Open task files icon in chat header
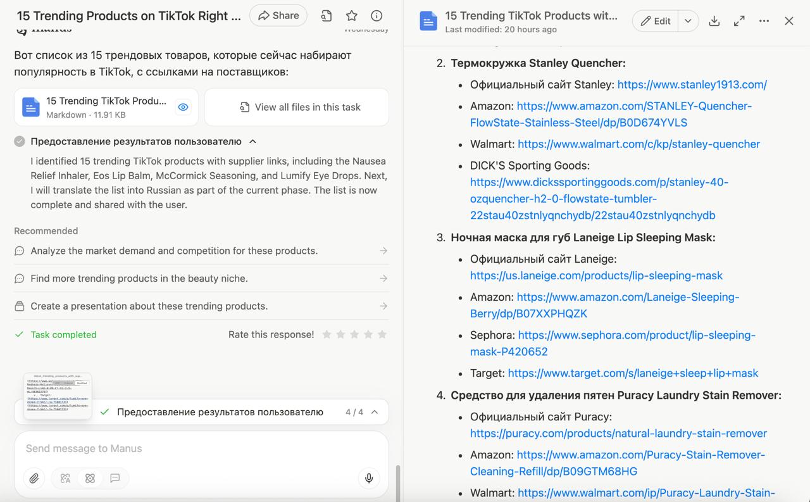The height and width of the screenshot is (502, 810). 327,16
